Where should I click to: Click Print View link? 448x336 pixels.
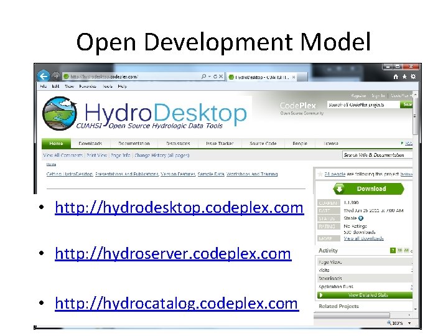[96, 155]
